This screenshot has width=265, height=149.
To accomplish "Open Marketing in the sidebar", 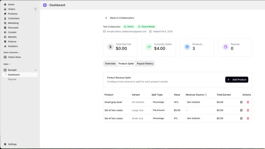I will tap(20, 23).
